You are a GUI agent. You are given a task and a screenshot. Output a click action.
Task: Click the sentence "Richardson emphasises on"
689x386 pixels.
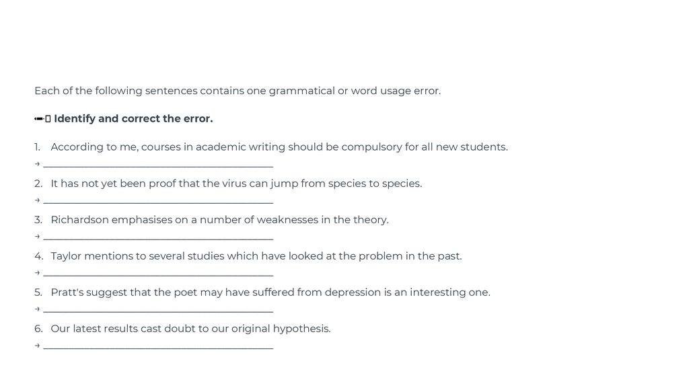click(x=219, y=220)
